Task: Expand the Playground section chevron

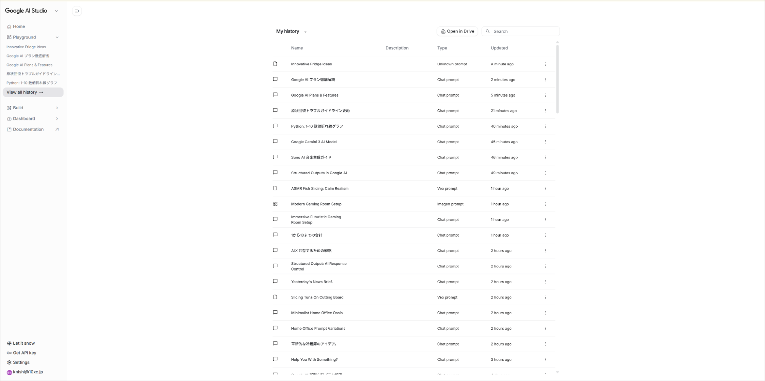Action: [x=57, y=37]
